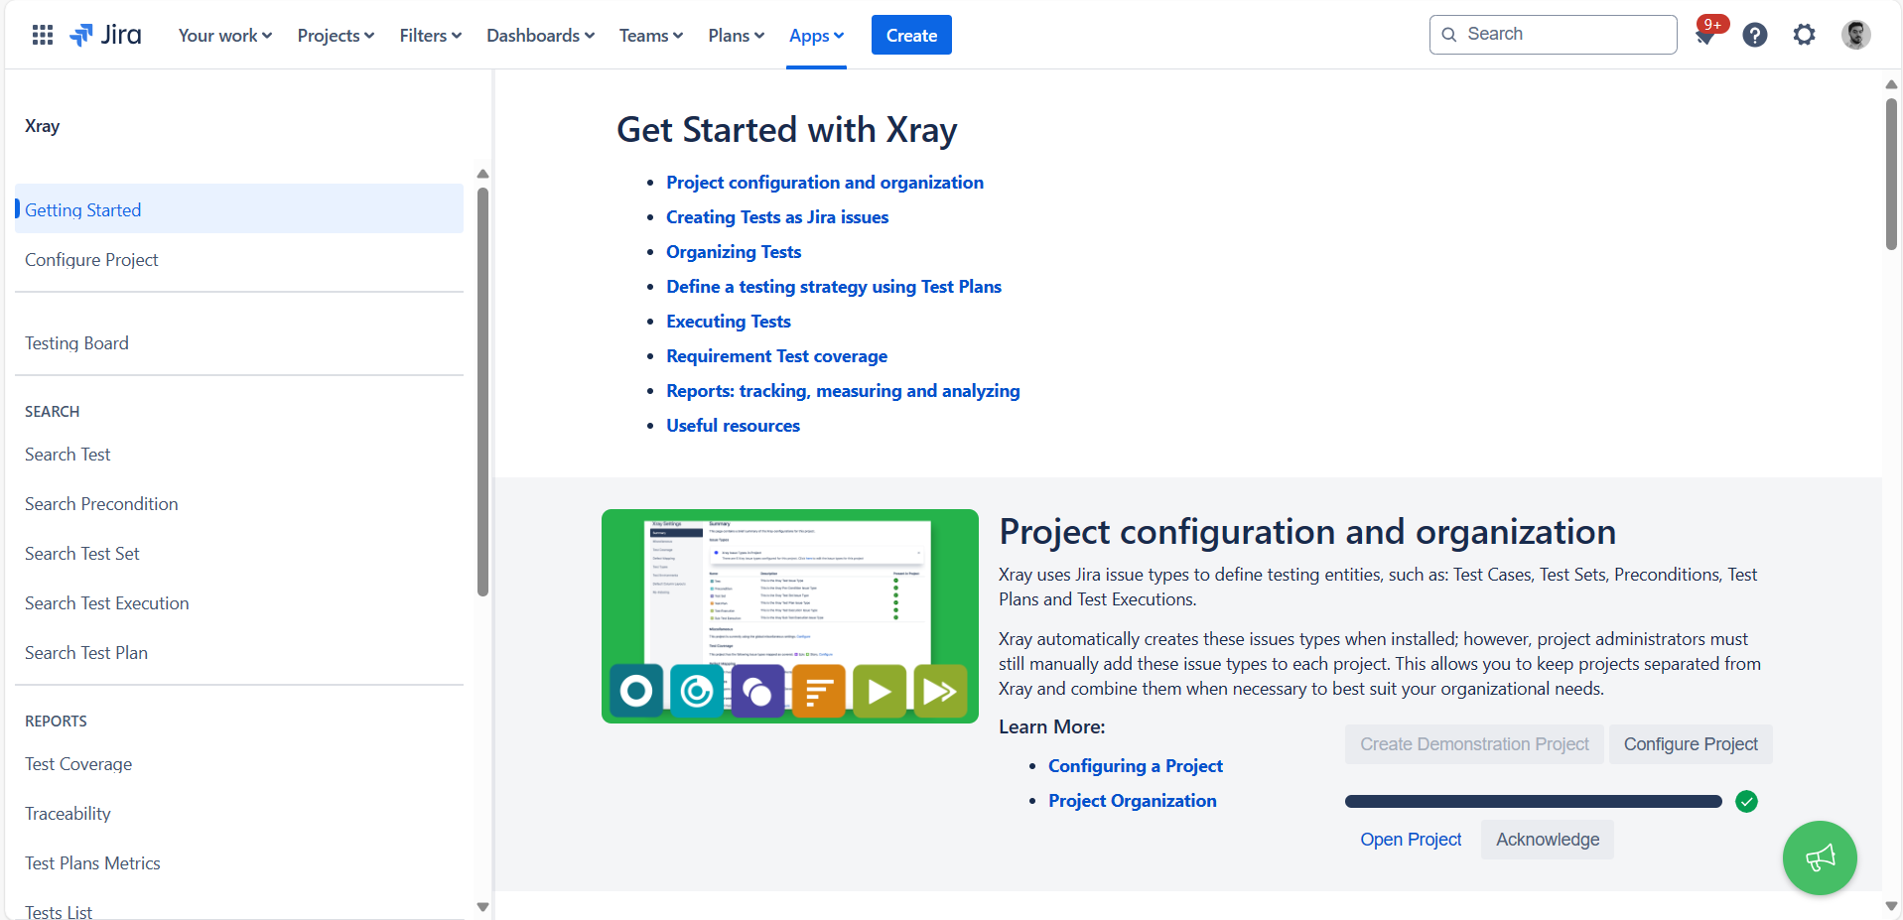This screenshot has height=920, width=1903.
Task: Click the green play Test Execution icon
Action: (880, 691)
